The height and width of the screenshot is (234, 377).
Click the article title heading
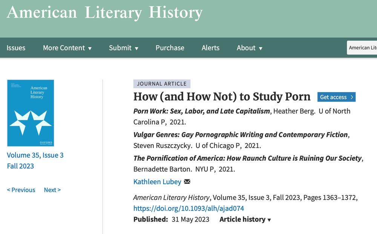point(222,97)
